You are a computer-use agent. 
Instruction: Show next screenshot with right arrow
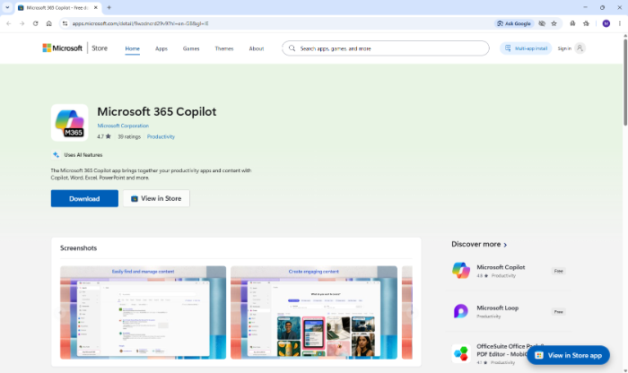point(411,313)
